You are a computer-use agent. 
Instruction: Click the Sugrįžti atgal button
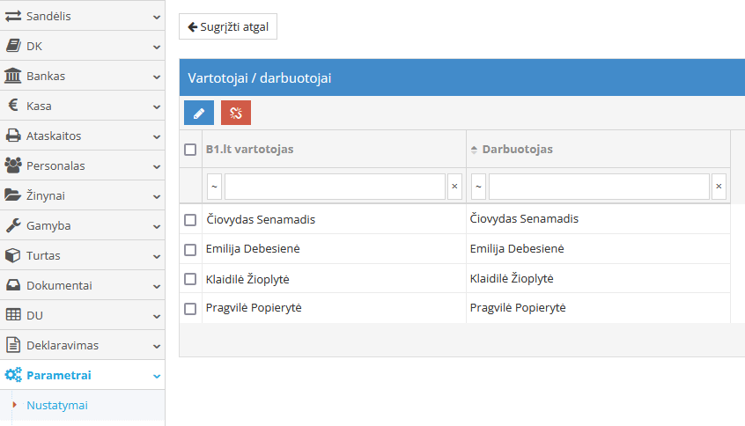click(228, 27)
